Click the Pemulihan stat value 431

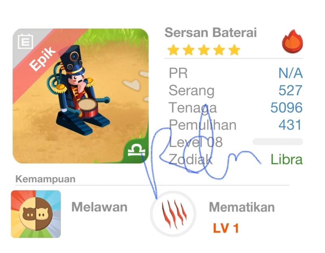(290, 125)
